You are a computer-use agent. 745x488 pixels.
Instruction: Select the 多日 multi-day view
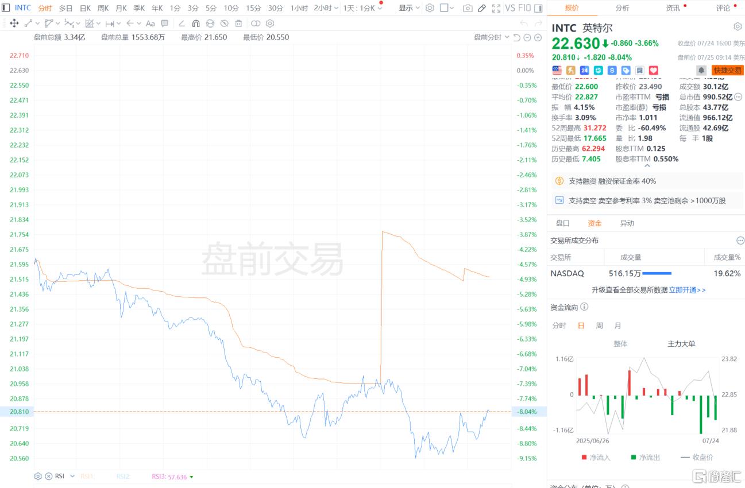(65, 8)
